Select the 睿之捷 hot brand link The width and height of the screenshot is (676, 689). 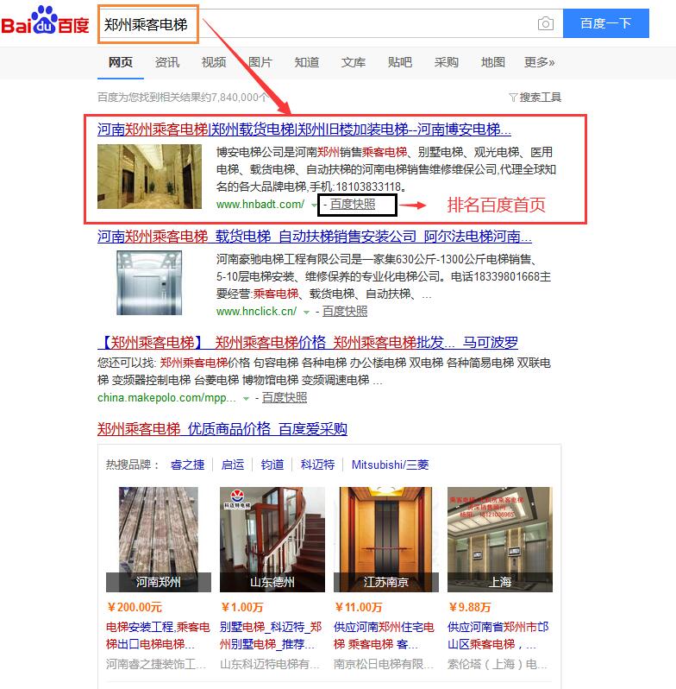[187, 465]
